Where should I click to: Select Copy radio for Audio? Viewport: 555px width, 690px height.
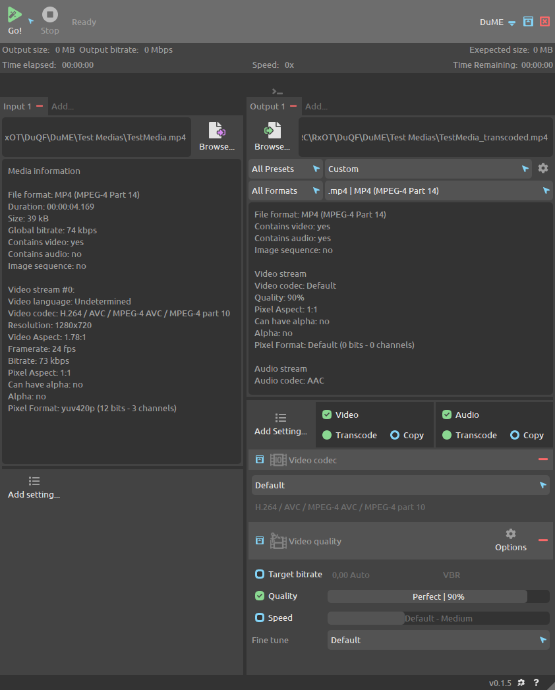pyautogui.click(x=515, y=435)
